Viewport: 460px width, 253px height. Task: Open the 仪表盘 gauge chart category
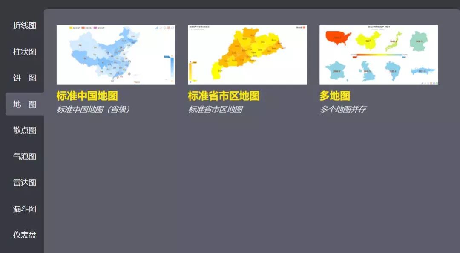click(24, 235)
